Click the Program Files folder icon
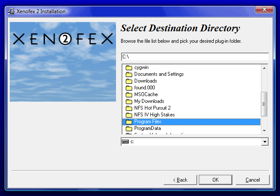The image size is (280, 196). point(129,122)
